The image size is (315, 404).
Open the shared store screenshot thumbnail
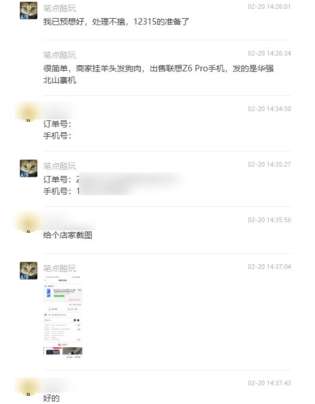63,317
